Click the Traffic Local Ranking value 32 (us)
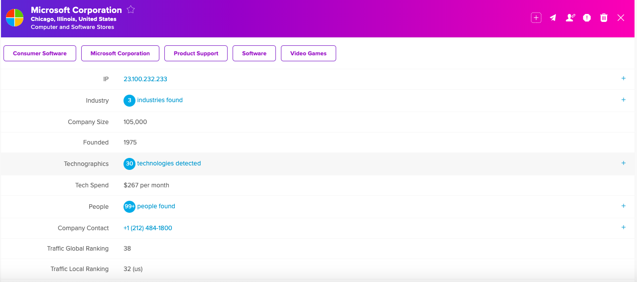The height and width of the screenshot is (282, 637). tap(133, 269)
